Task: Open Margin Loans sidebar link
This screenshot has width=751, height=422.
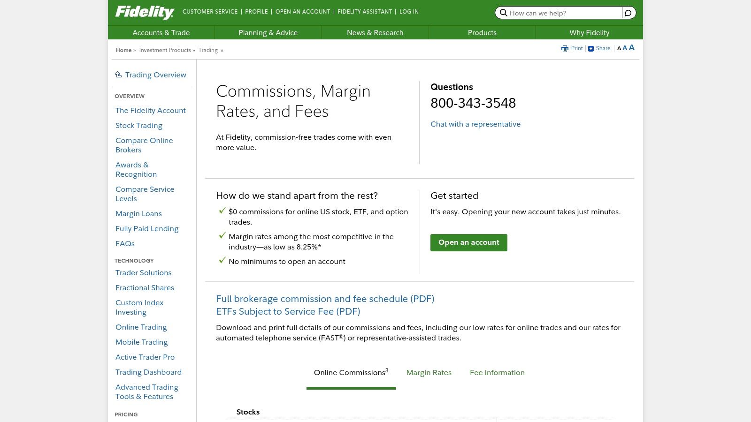Action: click(x=138, y=213)
